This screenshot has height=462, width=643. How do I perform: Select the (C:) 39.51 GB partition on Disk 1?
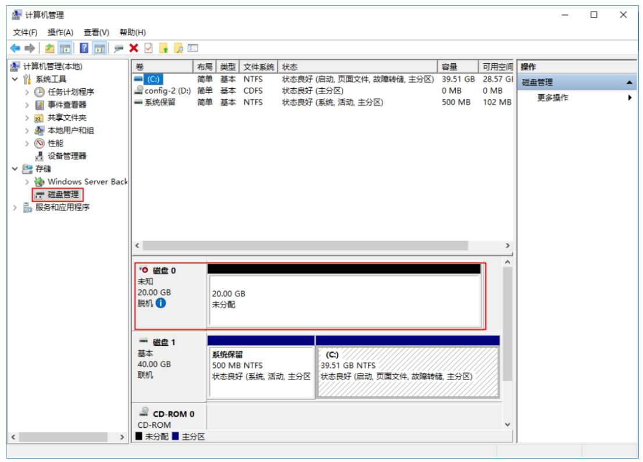pos(408,373)
